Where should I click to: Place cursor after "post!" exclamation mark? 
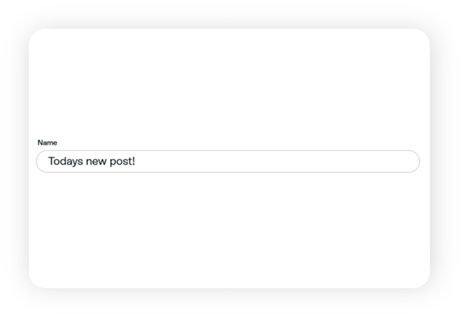[136, 162]
